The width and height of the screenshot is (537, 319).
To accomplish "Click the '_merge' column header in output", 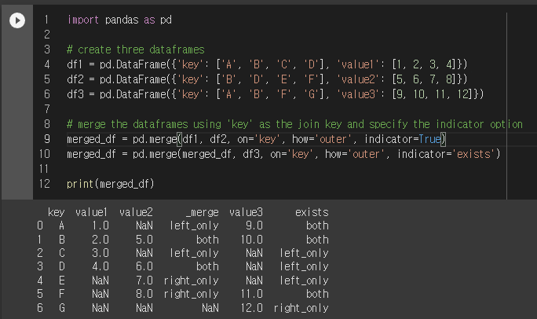I will click(x=202, y=212).
